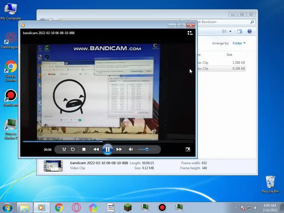Stop the video playback
Image resolution: width=284 pixels, height=213 pixels.
[84, 149]
